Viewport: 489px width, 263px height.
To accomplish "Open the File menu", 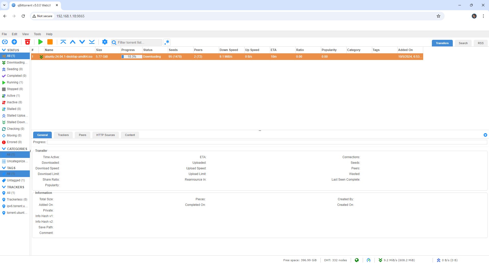I will 4,34.
